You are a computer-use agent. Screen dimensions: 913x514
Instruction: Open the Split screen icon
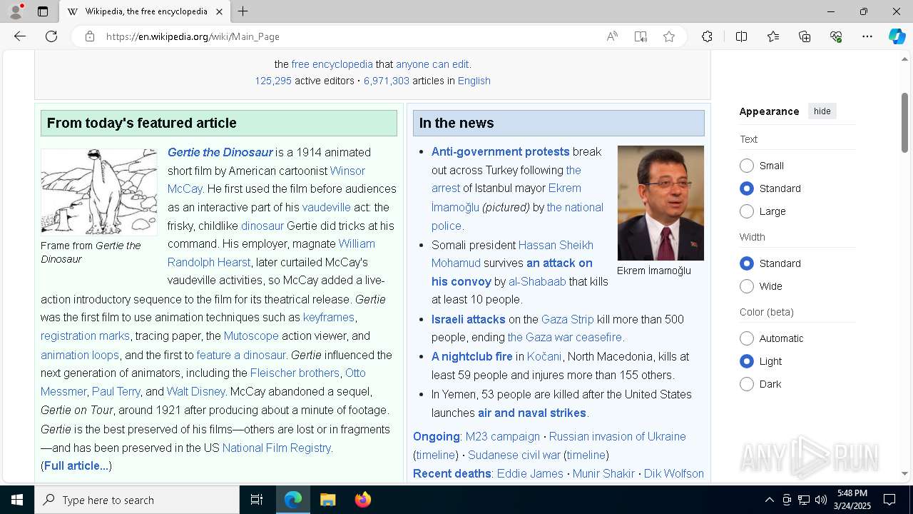(x=741, y=36)
